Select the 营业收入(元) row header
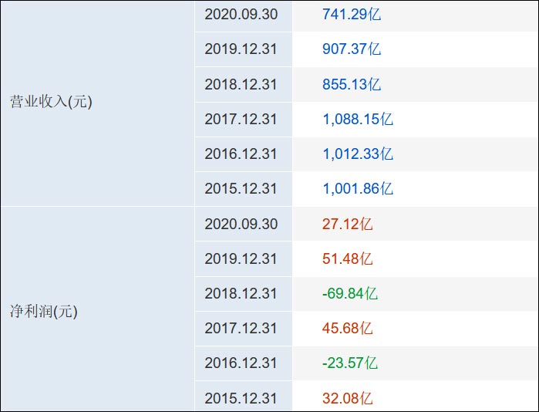Viewport: 539px width, 412px height. coord(51,102)
